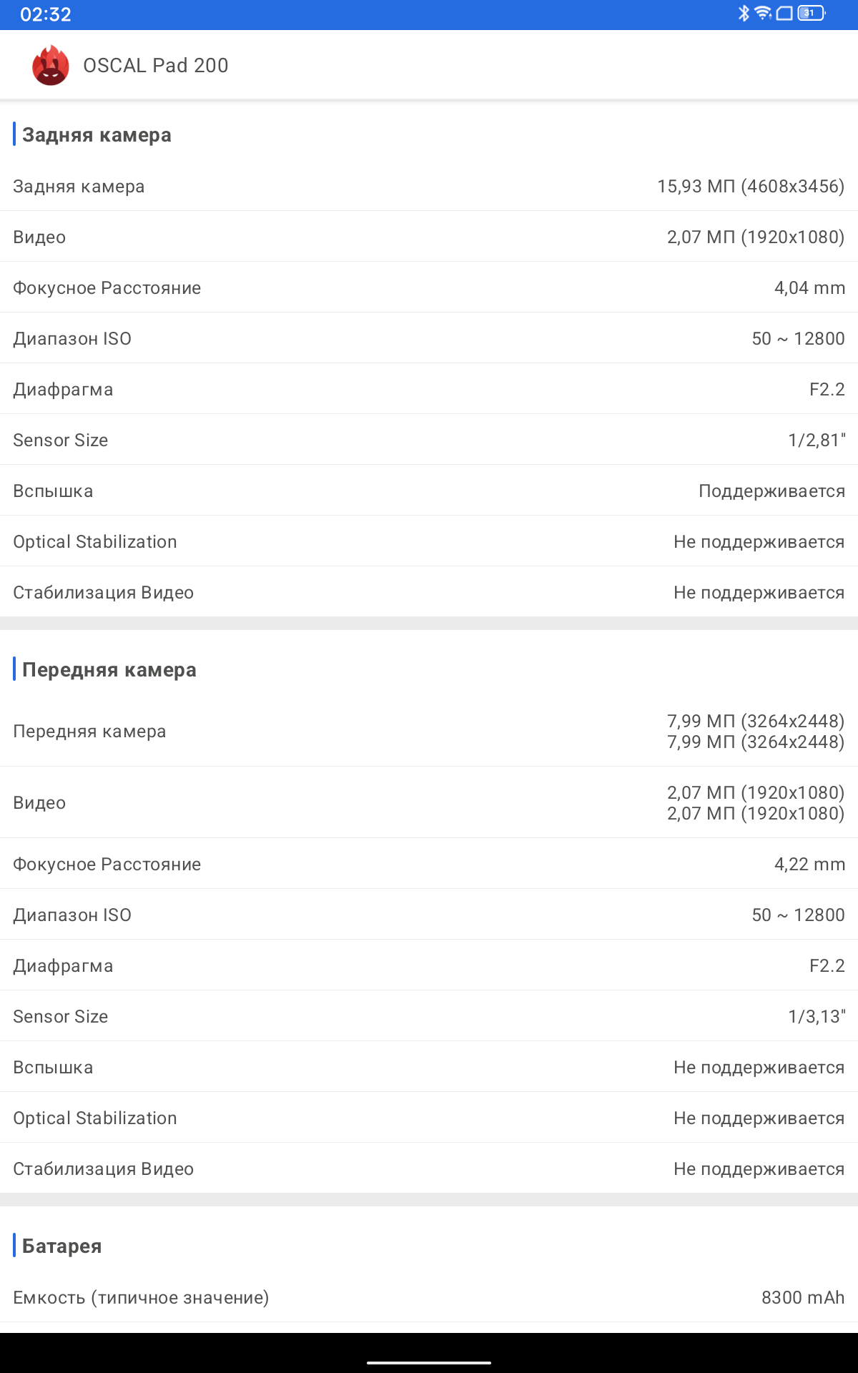Tap the bottom navigation gesture handle
This screenshot has width=858, height=1373.
click(x=429, y=1363)
